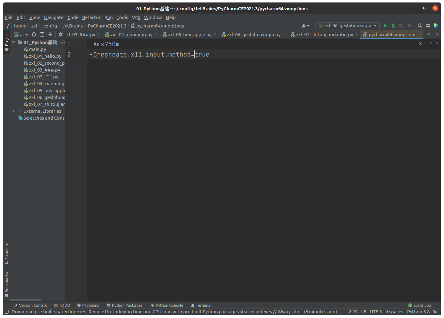The width and height of the screenshot is (444, 318).
Task: Open the Navigate menu
Action: click(54, 17)
